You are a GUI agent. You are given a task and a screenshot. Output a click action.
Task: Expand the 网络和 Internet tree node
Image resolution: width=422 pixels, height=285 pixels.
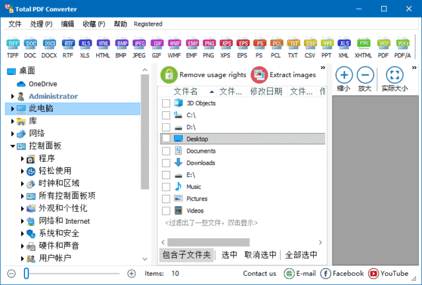pyautogui.click(x=23, y=221)
